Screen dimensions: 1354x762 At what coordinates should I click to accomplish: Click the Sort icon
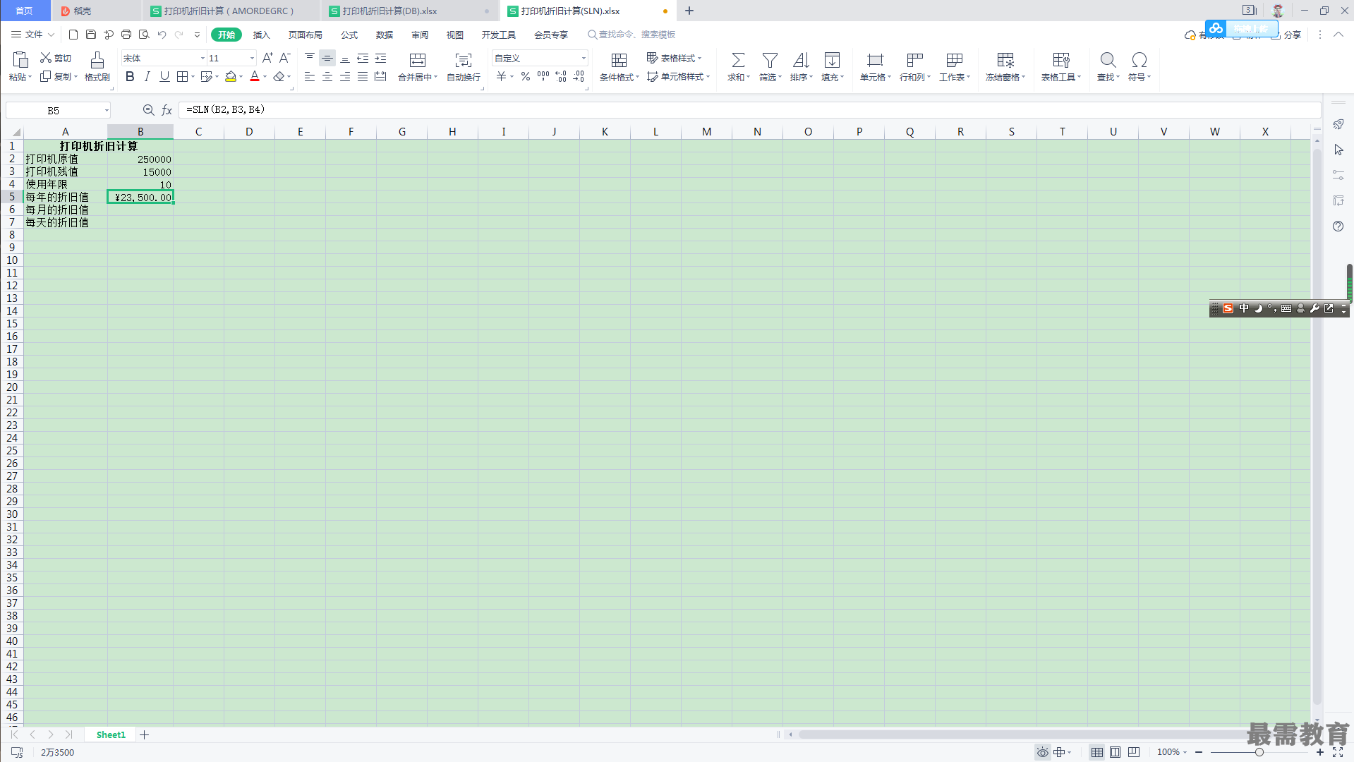801,60
